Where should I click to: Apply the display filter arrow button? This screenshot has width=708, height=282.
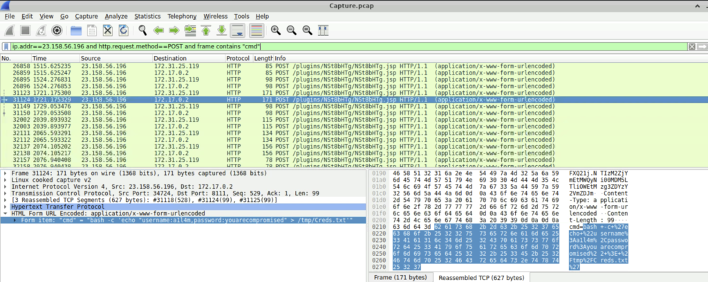[x=702, y=46]
